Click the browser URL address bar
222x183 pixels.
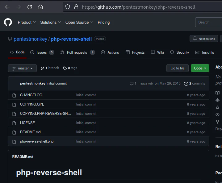point(142,7)
